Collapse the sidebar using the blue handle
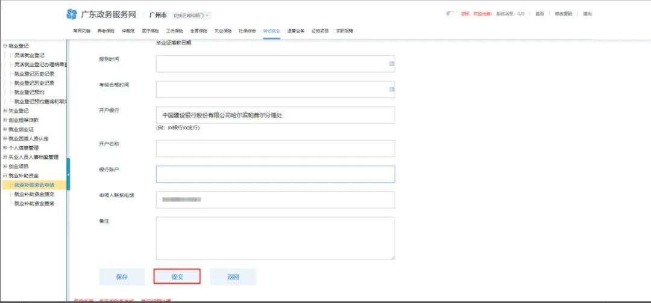This screenshot has height=303, width=651. point(68,174)
